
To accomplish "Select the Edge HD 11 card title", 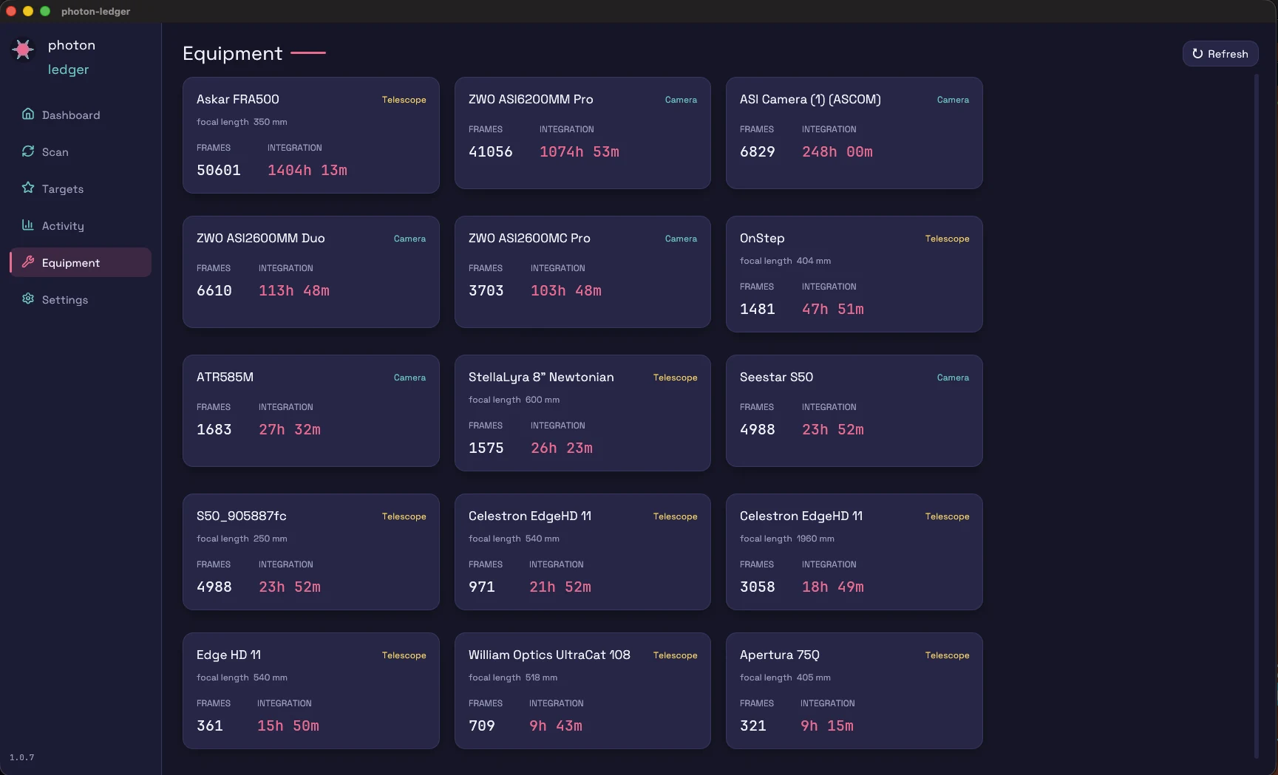I will click(x=228, y=655).
